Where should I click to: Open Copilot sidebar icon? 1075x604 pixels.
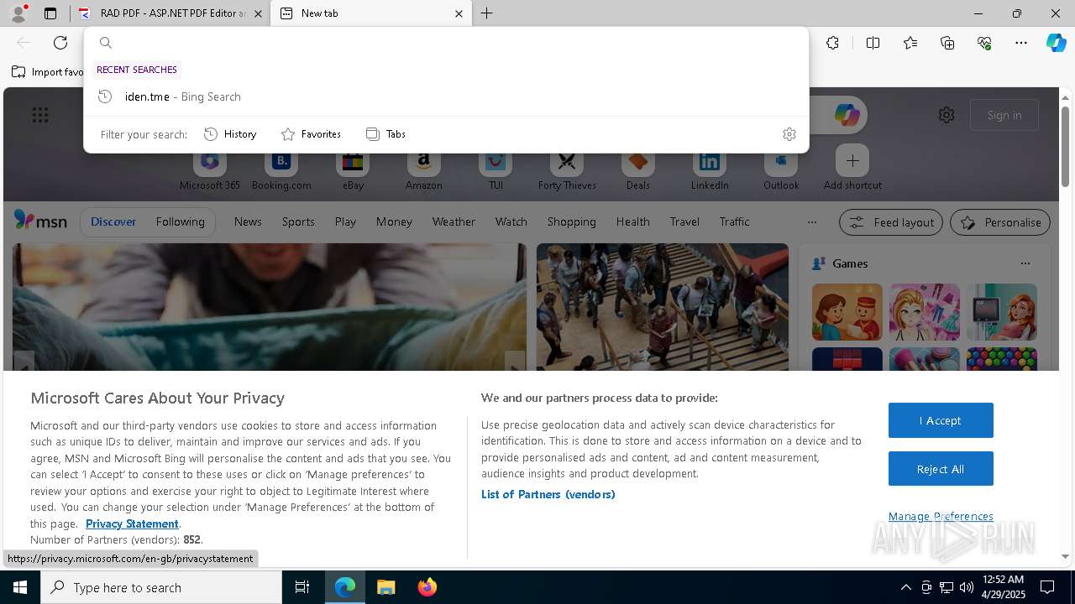click(x=1056, y=43)
